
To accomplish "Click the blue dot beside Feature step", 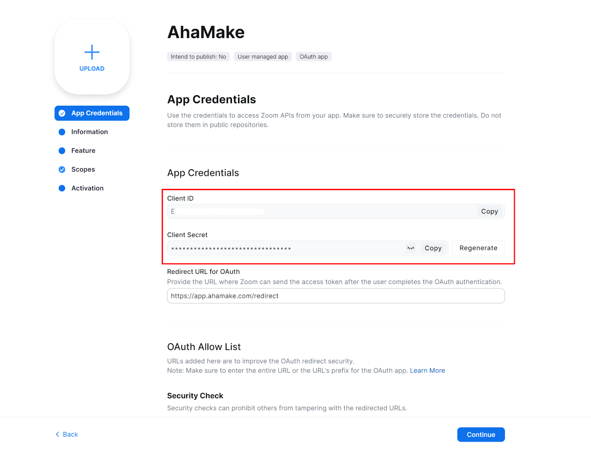I will 62,151.
